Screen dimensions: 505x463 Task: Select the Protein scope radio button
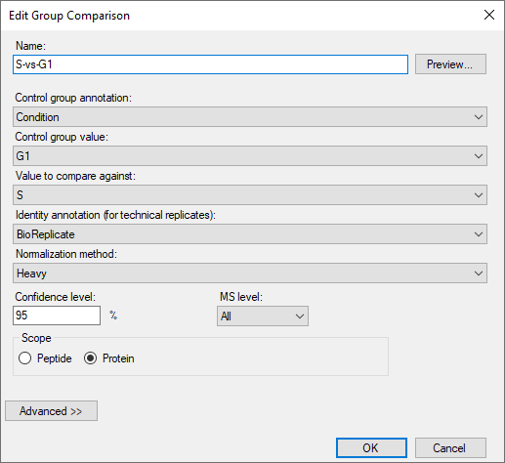90,358
